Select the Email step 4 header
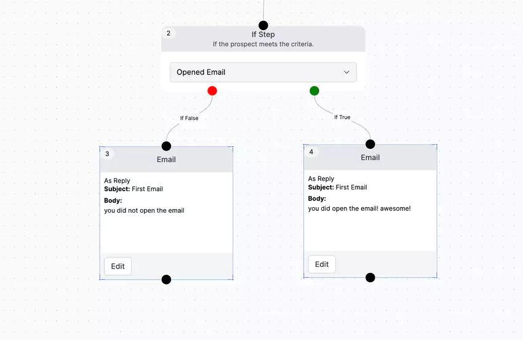This screenshot has width=523, height=340. (x=370, y=157)
